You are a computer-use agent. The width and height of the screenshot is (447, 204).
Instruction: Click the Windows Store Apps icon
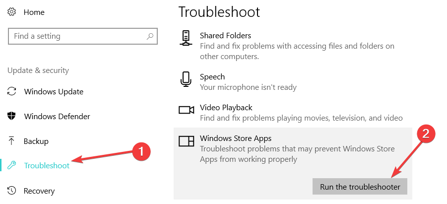coord(186,140)
